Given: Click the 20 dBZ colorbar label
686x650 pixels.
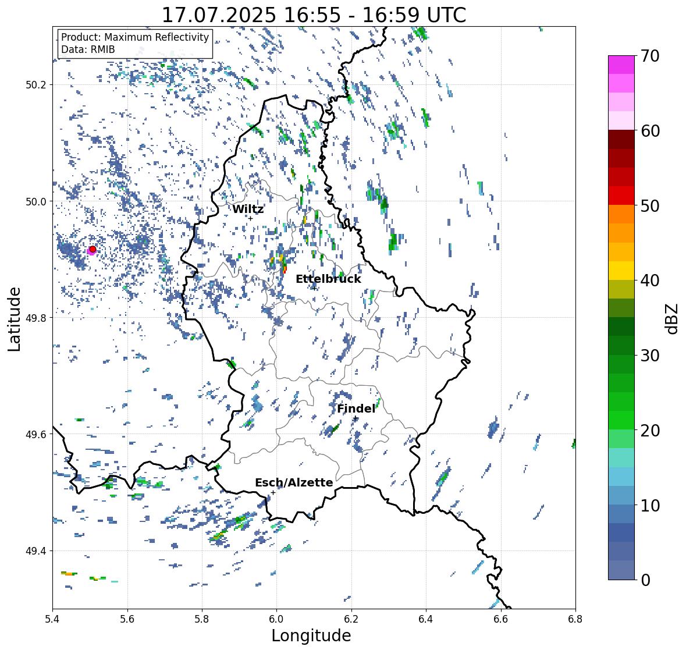Looking at the screenshot, I should tap(649, 430).
